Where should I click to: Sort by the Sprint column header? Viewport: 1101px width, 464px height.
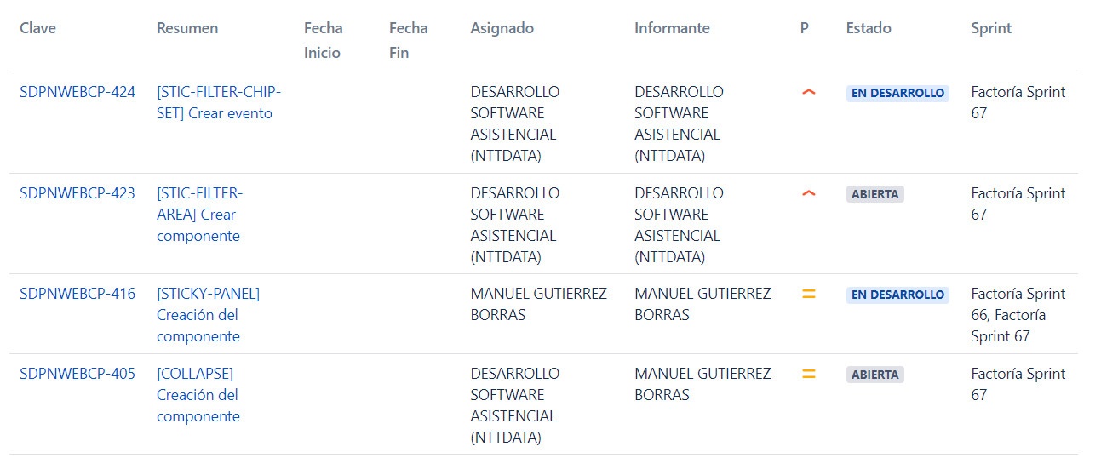click(991, 28)
